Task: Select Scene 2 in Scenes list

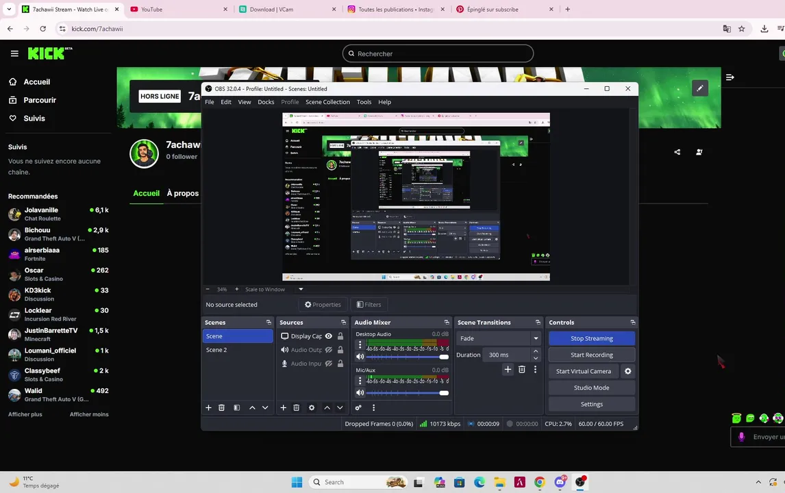Action: [237, 350]
